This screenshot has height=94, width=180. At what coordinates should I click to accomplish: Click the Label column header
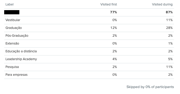point(9,4)
